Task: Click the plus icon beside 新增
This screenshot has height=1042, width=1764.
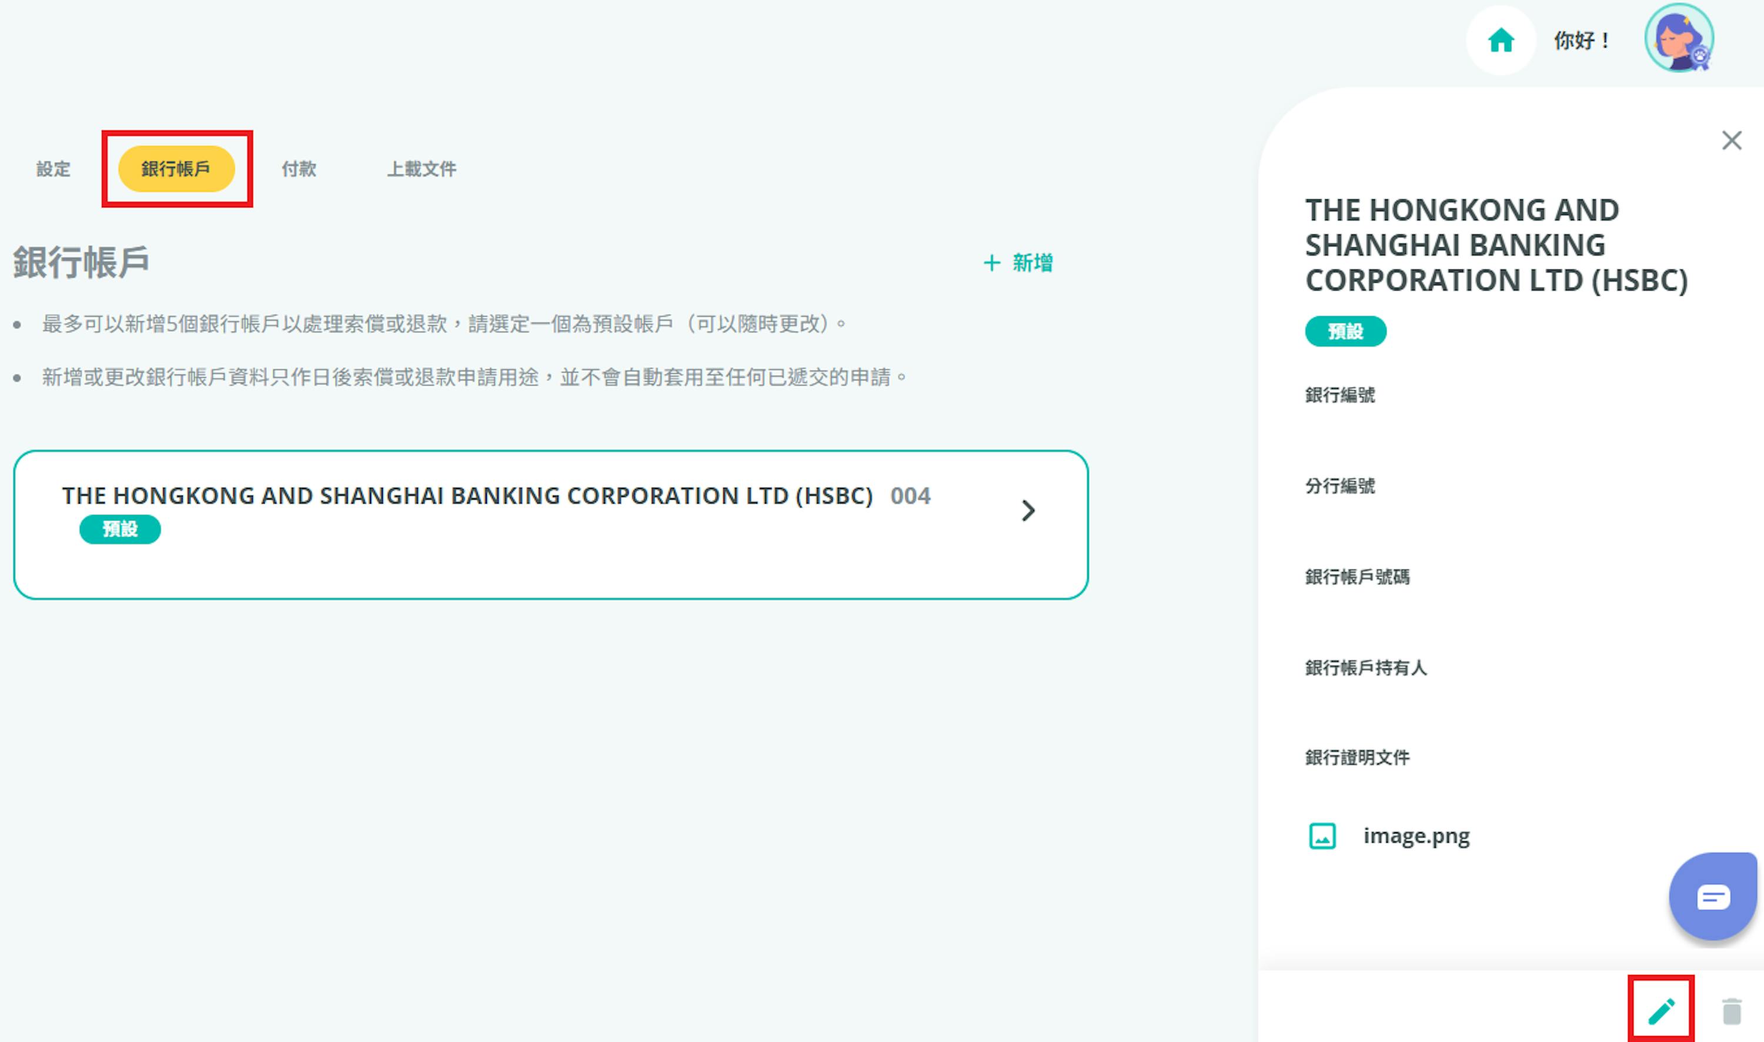Action: coord(991,263)
